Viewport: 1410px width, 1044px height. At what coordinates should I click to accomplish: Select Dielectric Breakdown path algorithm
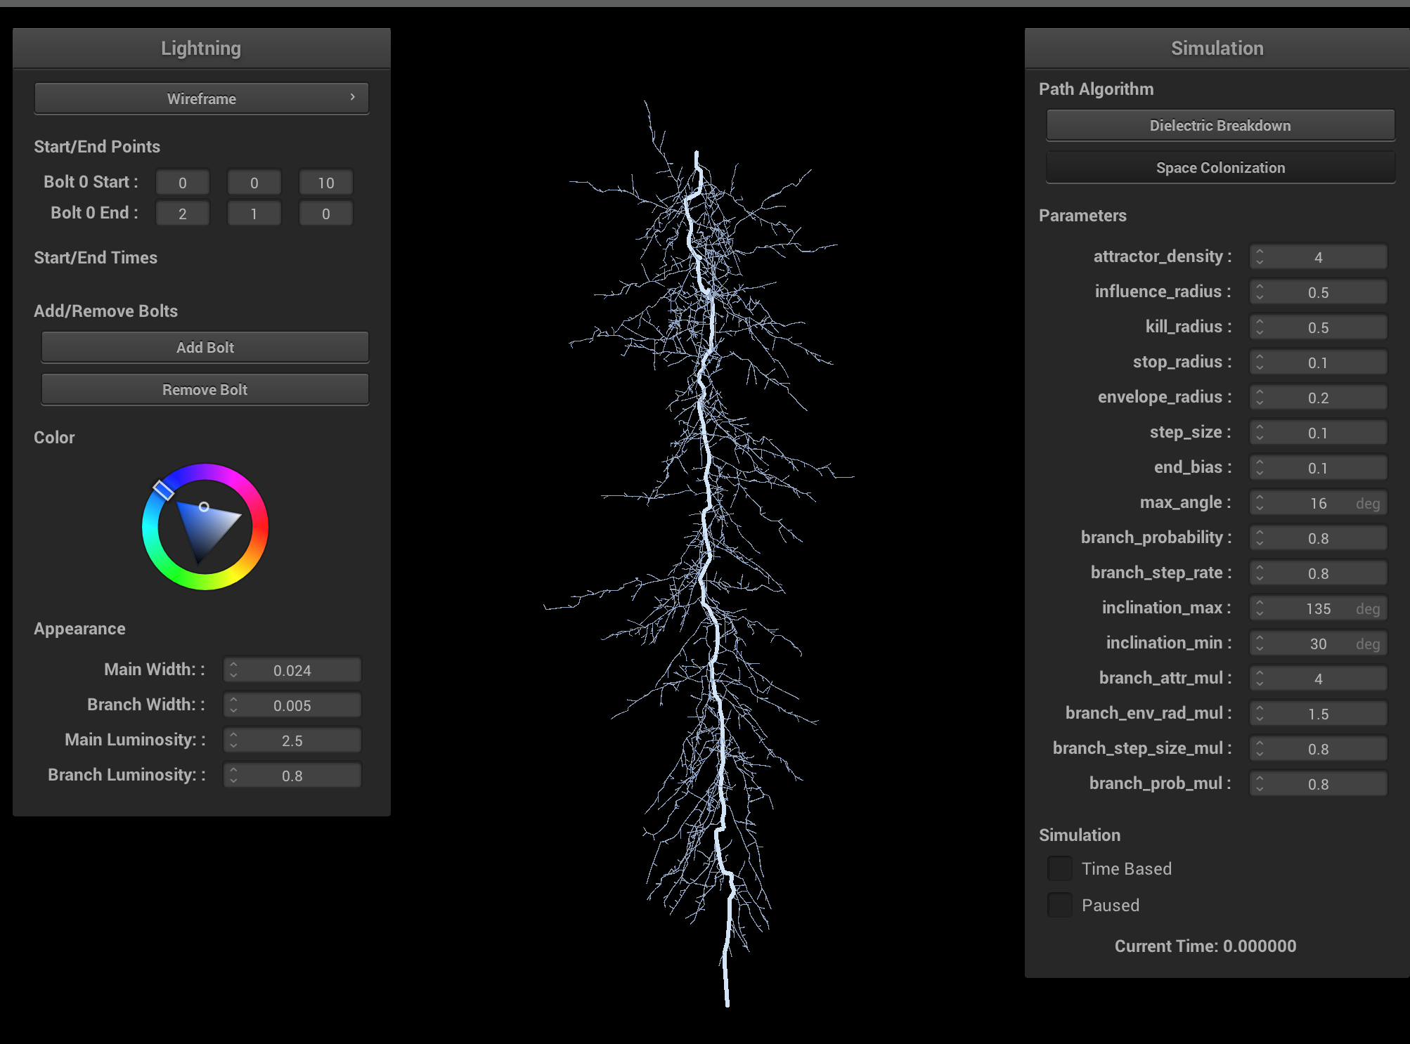coord(1220,125)
